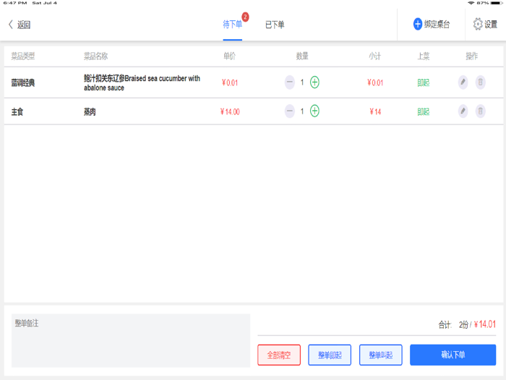Edit the Braised sea cucumber row with pencil icon

[x=463, y=82]
